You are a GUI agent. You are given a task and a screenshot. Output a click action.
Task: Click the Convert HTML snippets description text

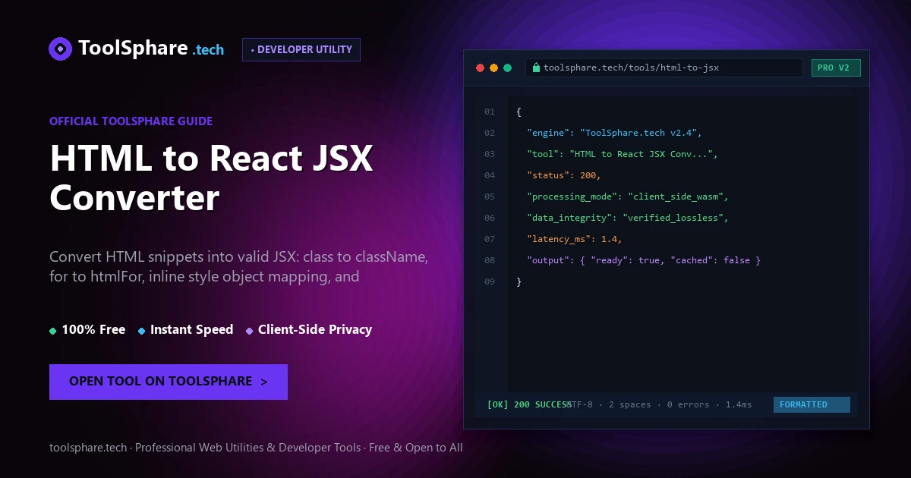239,266
